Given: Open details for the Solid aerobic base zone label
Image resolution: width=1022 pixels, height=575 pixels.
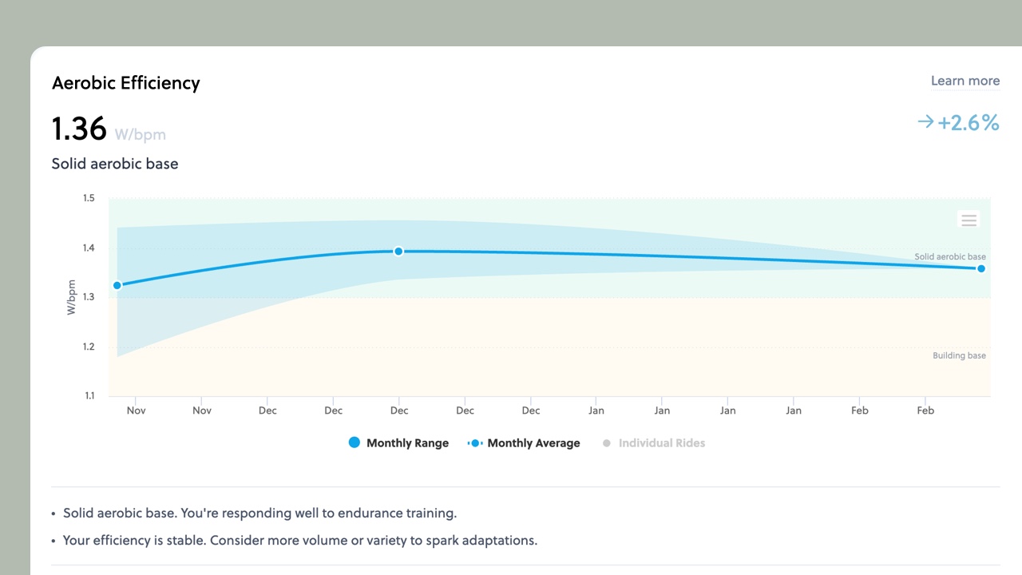Looking at the screenshot, I should point(950,256).
